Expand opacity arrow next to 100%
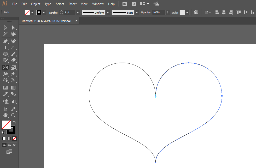The image size is (256, 168). click(x=167, y=13)
